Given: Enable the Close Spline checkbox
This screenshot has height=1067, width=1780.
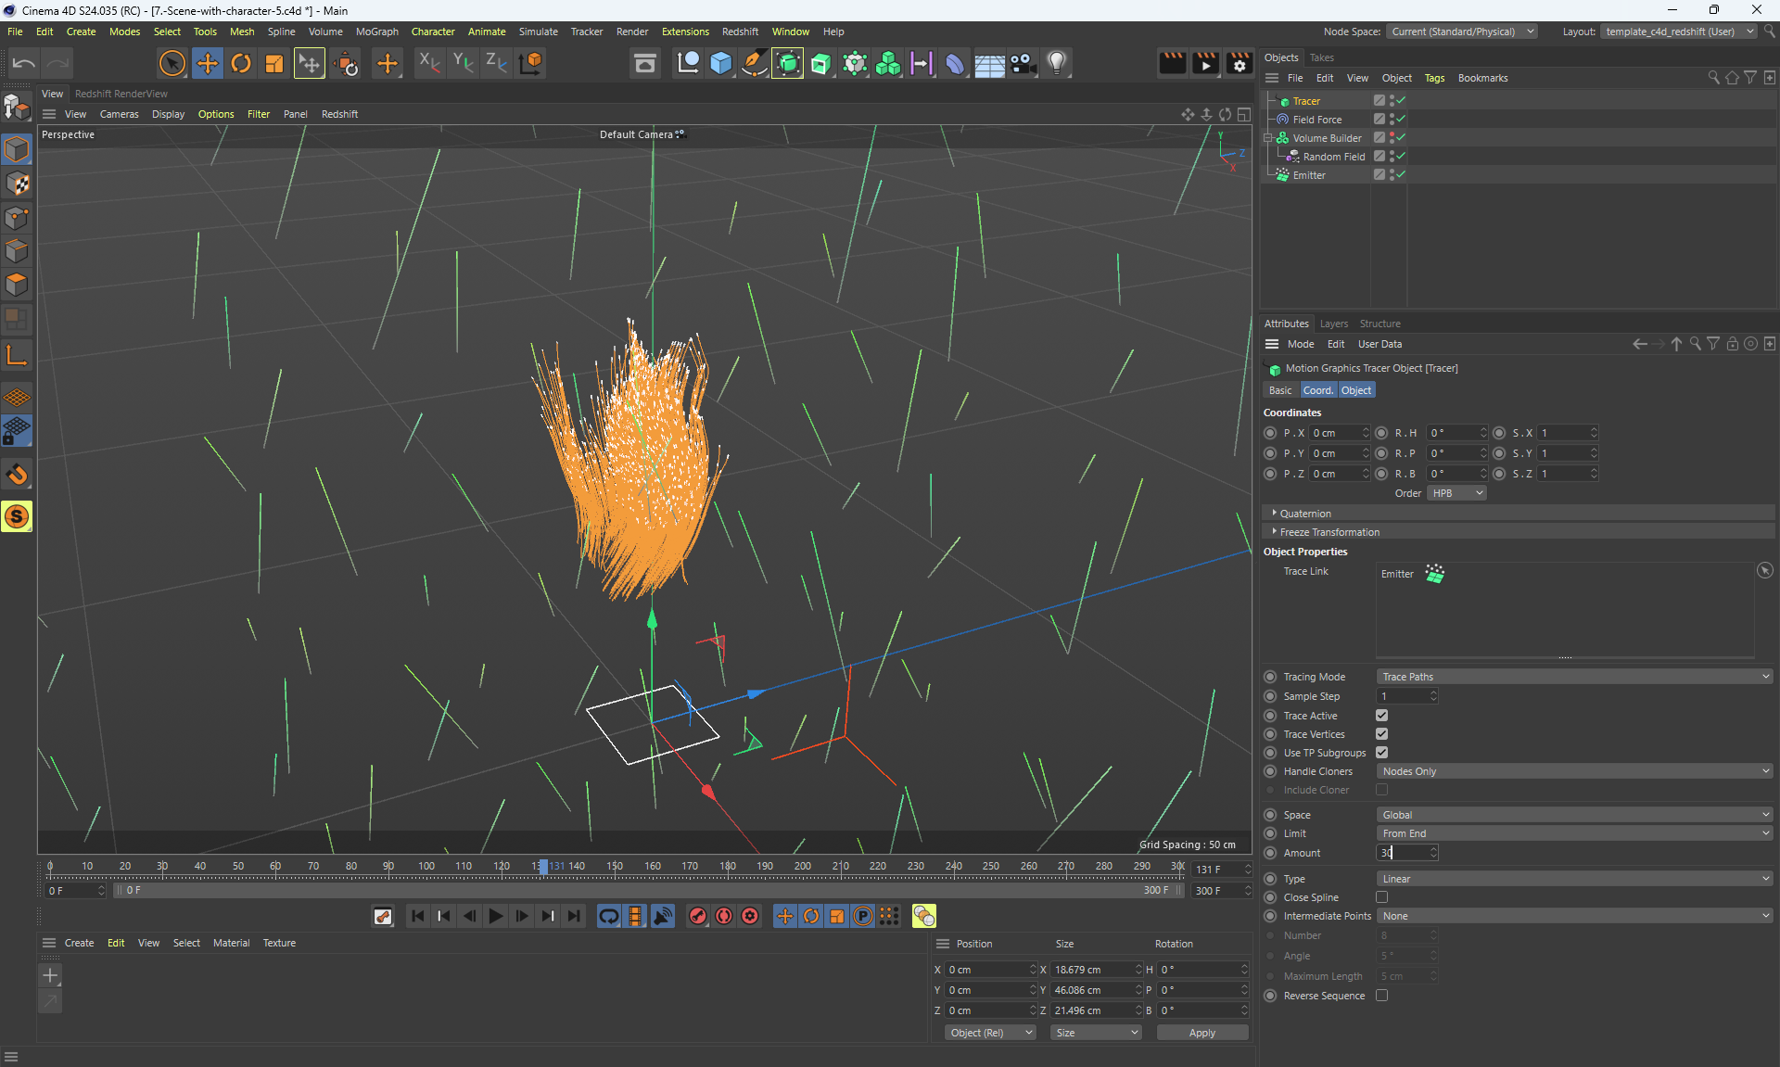Looking at the screenshot, I should point(1381,896).
